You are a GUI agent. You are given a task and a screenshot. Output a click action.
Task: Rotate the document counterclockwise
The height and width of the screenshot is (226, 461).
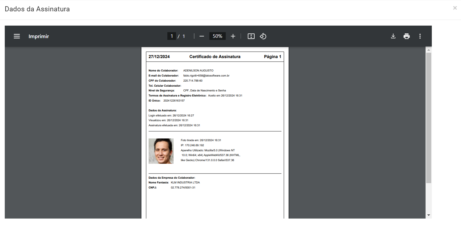point(263,36)
